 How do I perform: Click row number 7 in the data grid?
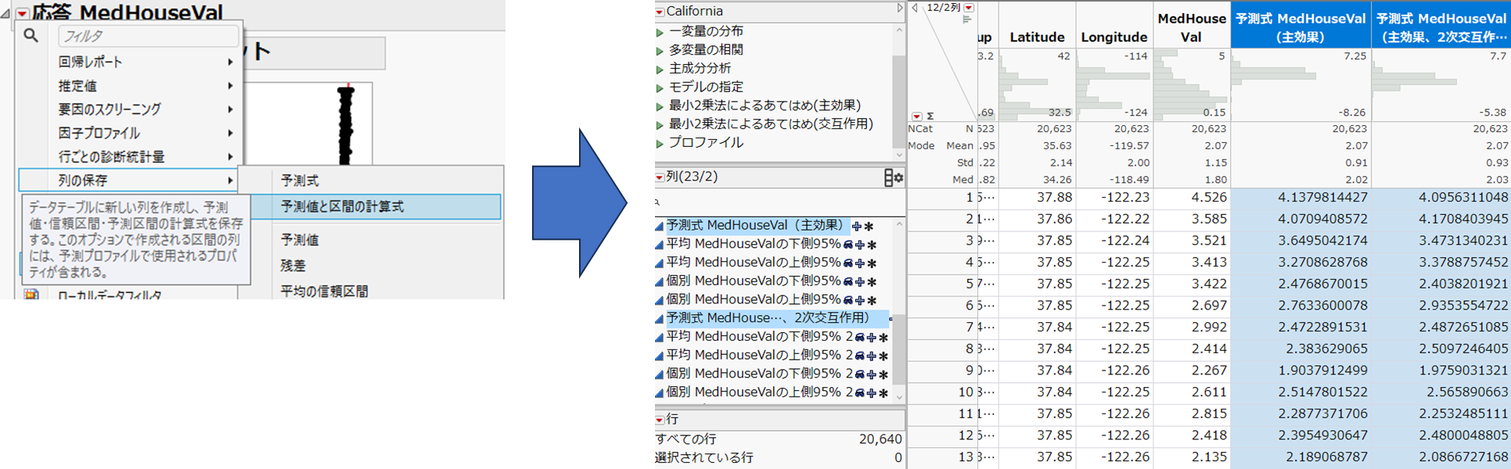(970, 327)
